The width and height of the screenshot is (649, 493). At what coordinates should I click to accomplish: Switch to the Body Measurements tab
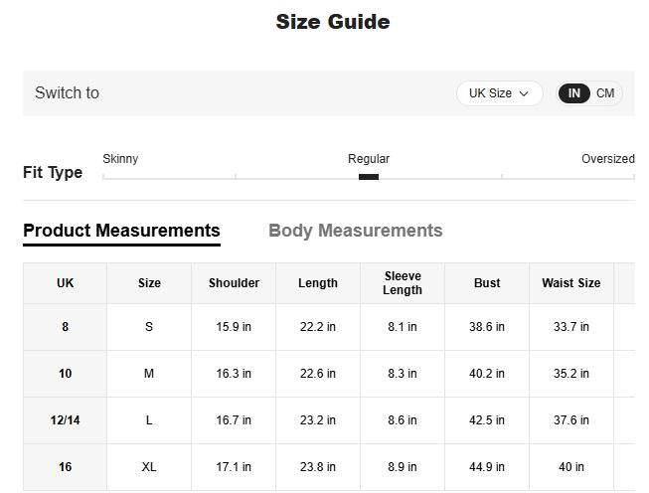pyautogui.click(x=355, y=231)
